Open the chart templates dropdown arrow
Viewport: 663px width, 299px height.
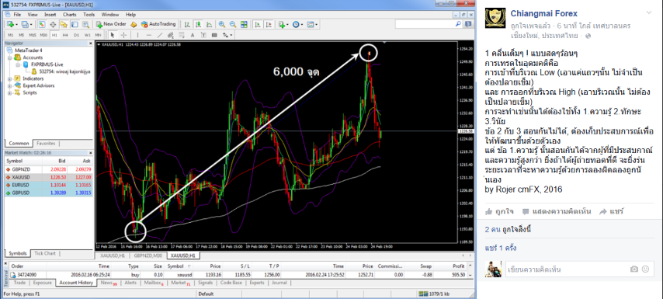(316, 25)
